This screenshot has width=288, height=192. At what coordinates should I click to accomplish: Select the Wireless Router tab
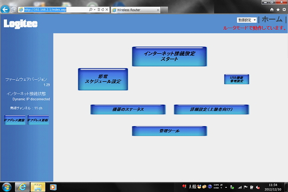point(136,10)
